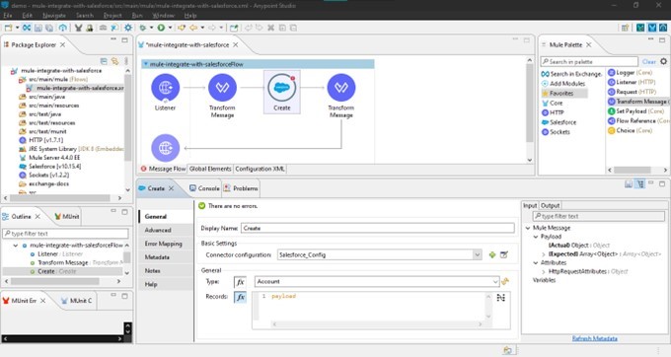671x357 pixels.
Task: Switch to the Problems tab
Action: point(241,188)
